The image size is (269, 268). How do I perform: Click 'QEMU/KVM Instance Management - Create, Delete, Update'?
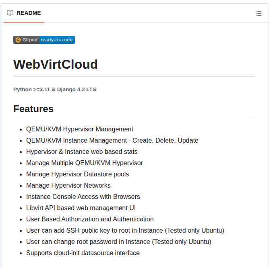click(112, 141)
